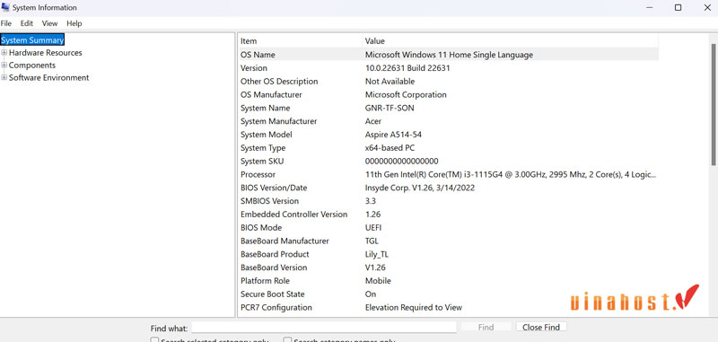Minimize the System Information window
718x342 pixels.
[650, 7]
